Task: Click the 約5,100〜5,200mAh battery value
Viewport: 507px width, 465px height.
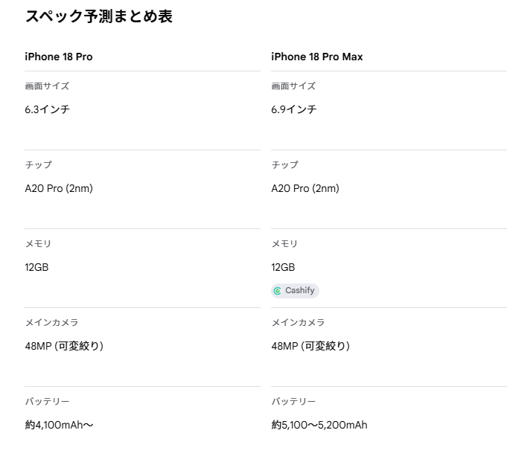Action: click(319, 425)
